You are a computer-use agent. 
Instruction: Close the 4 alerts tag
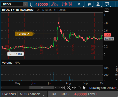coord(28,34)
